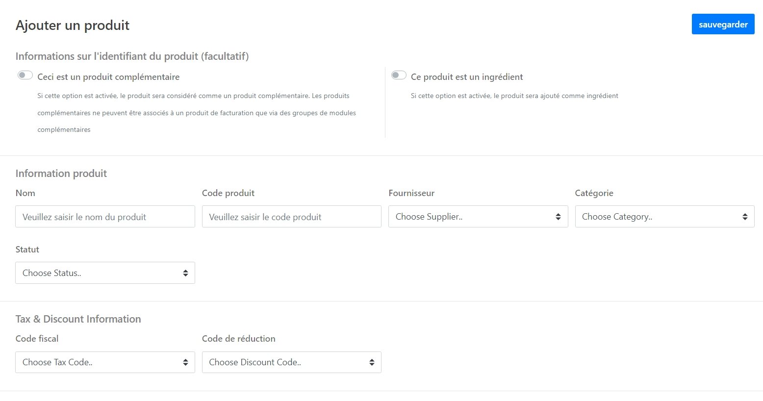Enable the produit complémentaire toggle switch
Screen dimensions: 763x401
[25, 75]
